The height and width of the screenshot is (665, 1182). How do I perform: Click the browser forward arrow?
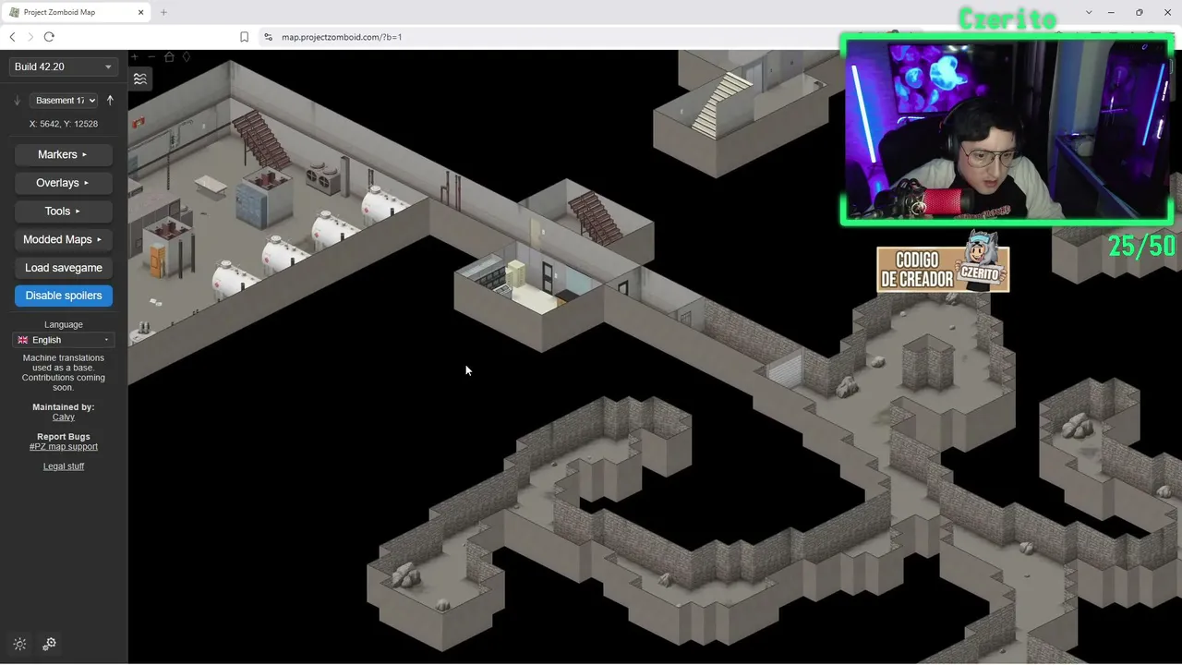point(30,37)
